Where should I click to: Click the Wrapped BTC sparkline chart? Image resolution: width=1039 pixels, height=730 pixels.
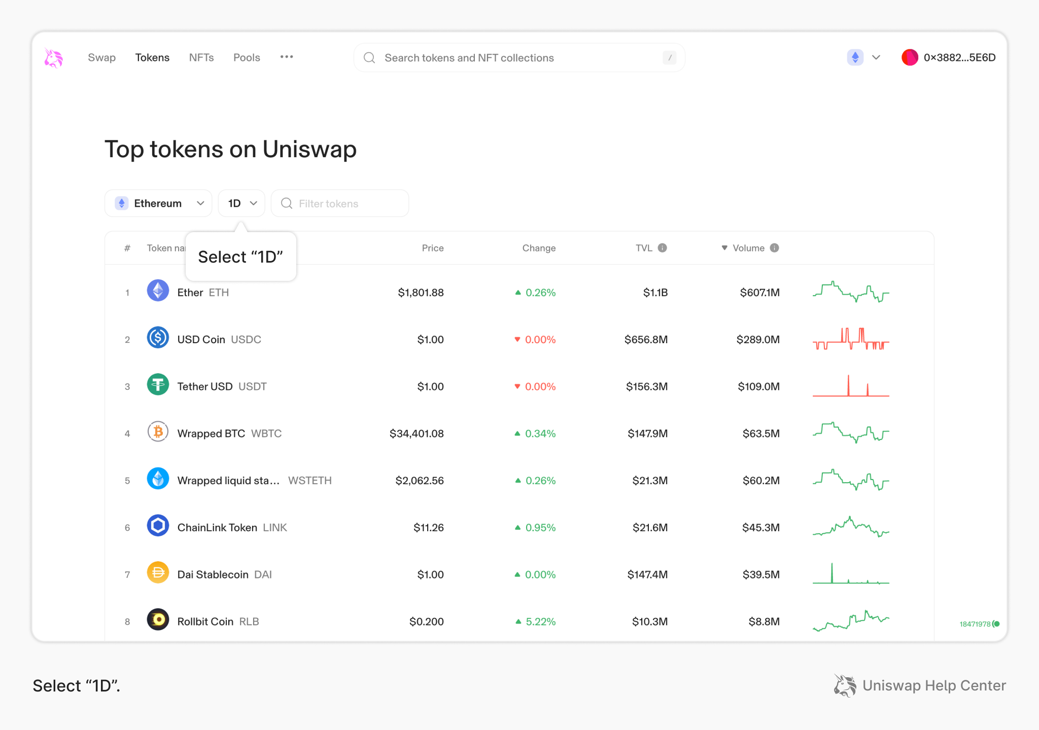click(851, 433)
